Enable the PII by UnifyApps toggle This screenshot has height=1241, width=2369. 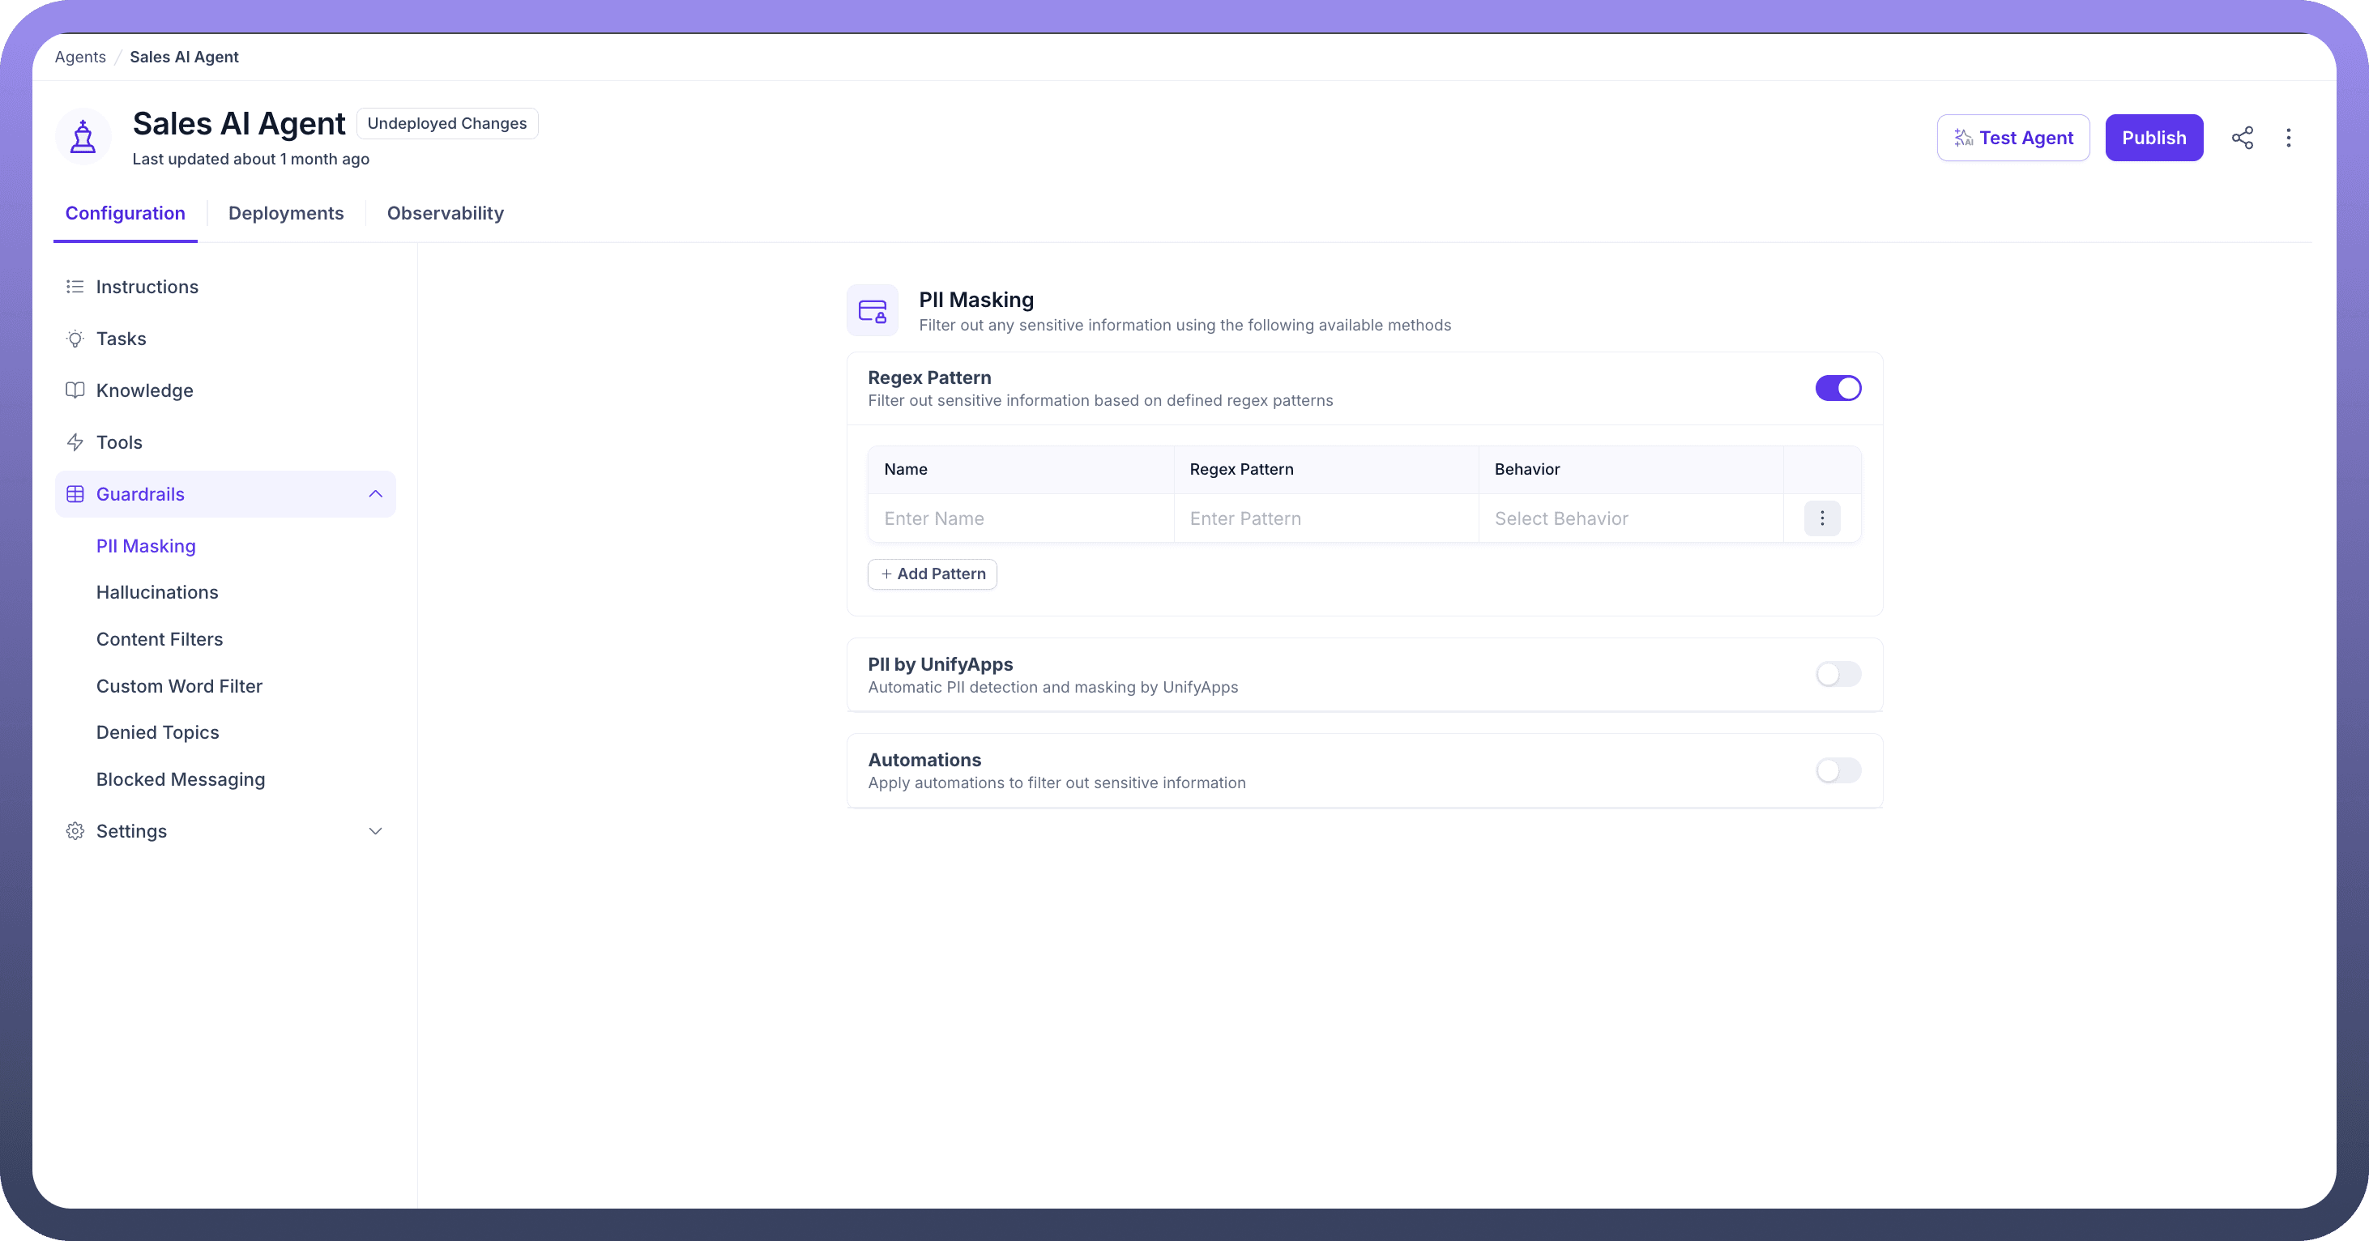click(1838, 675)
